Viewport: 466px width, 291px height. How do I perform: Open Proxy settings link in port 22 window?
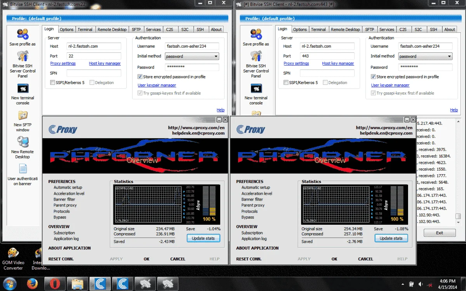tap(63, 64)
